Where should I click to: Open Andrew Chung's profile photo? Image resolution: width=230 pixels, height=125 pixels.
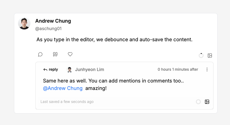pyautogui.click(x=24, y=24)
